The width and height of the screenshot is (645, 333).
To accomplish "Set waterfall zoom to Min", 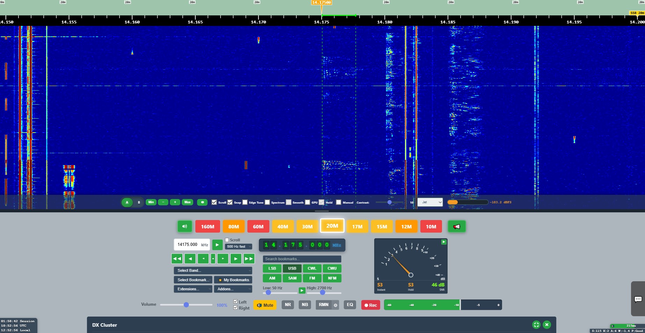I will 151,202.
